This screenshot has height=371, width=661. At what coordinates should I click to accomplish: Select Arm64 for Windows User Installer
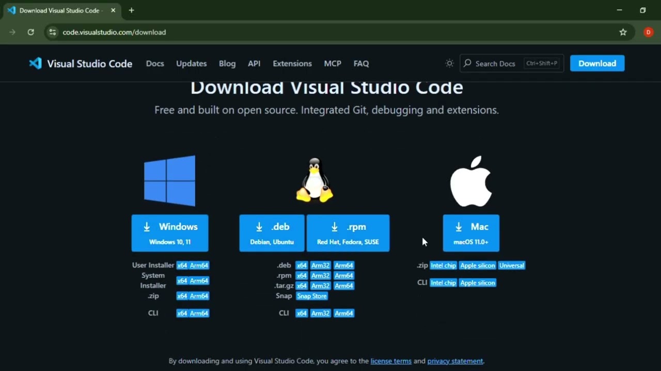tap(199, 265)
